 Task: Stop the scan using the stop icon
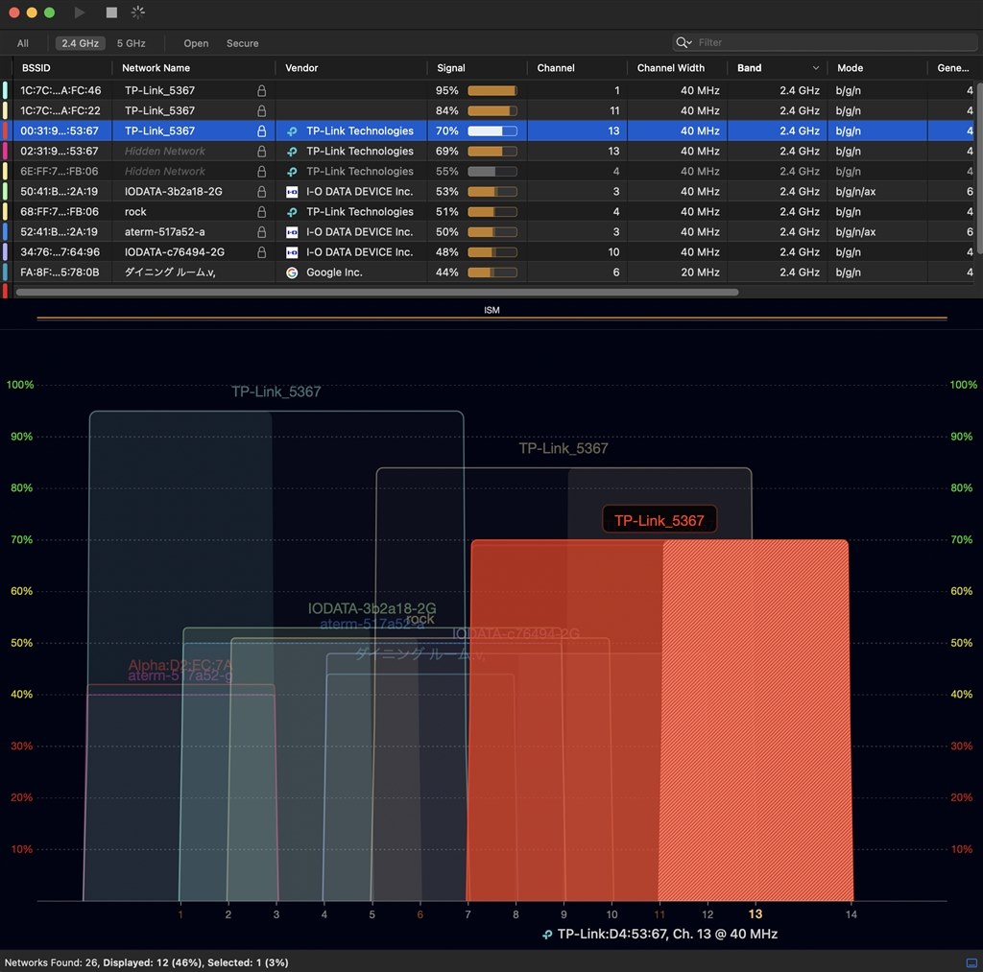[x=111, y=12]
